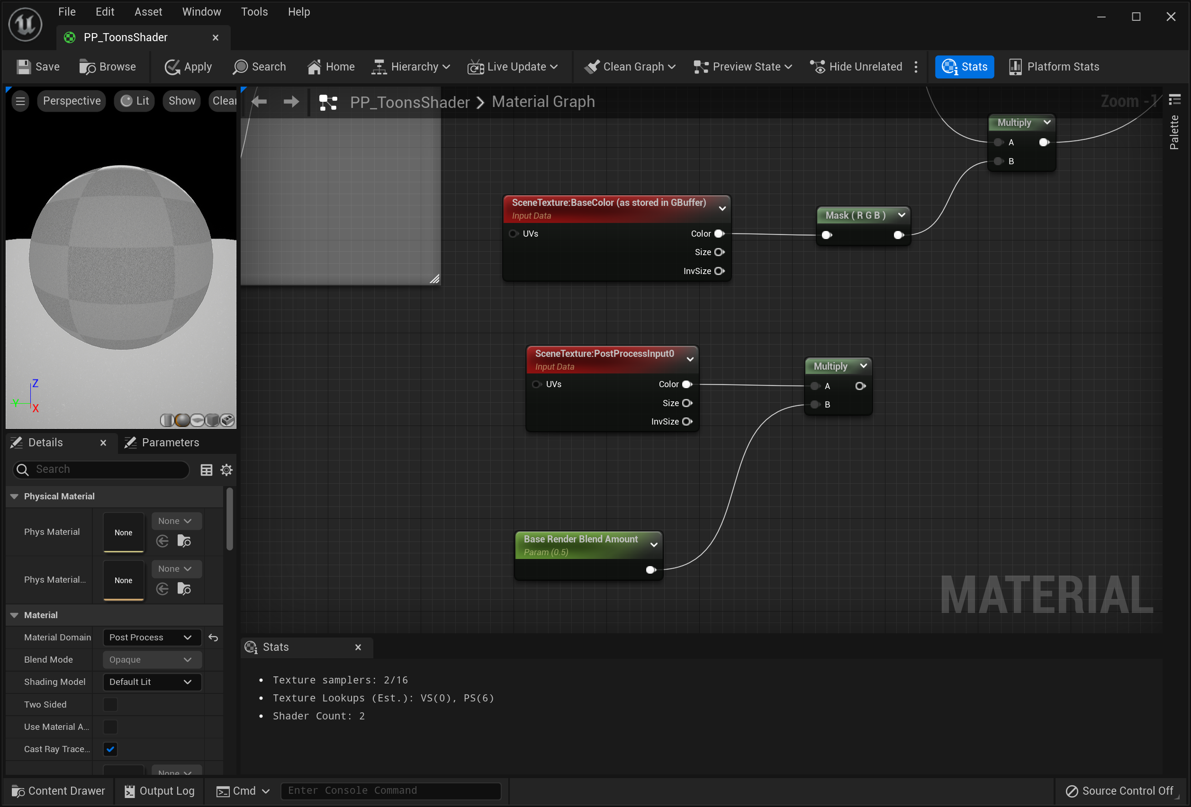Open Details panel settings gear
Screen dimensions: 1191x807
coord(226,470)
